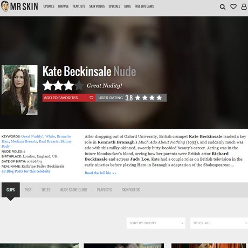Click heart icon in Add to Favorites
Viewport: 248px width, 248px height.
click(x=91, y=98)
